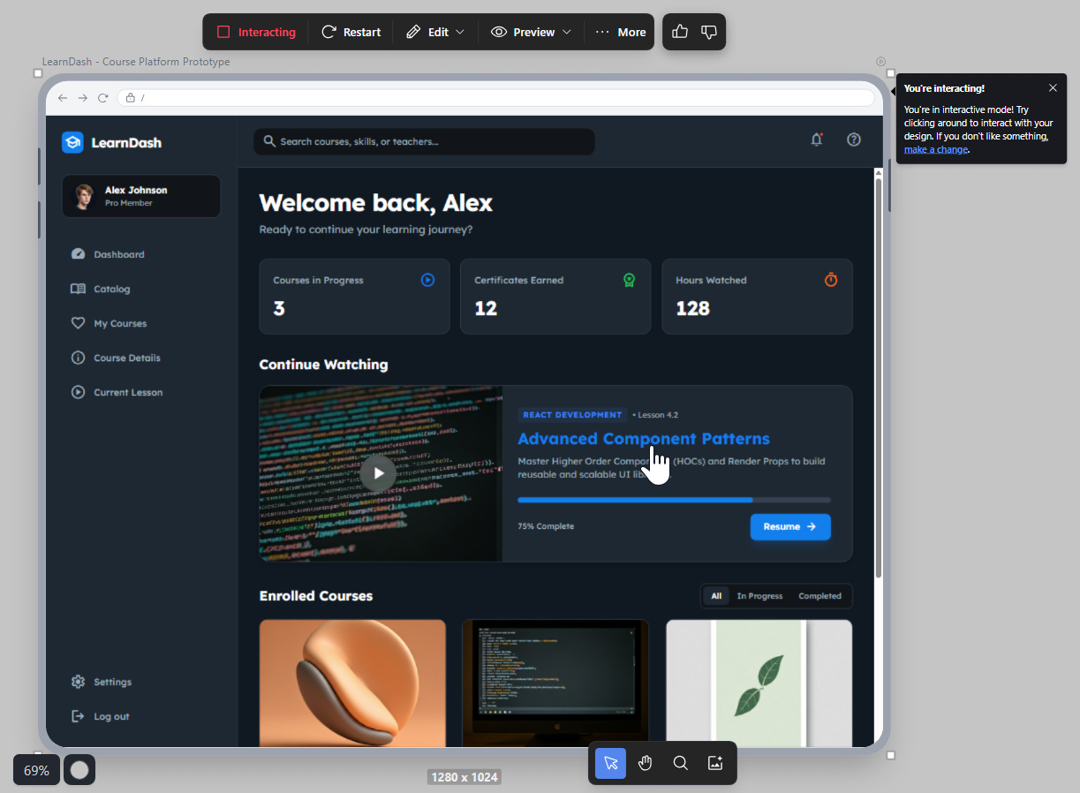Open the Edit dropdown
The height and width of the screenshot is (793, 1080).
(x=435, y=32)
